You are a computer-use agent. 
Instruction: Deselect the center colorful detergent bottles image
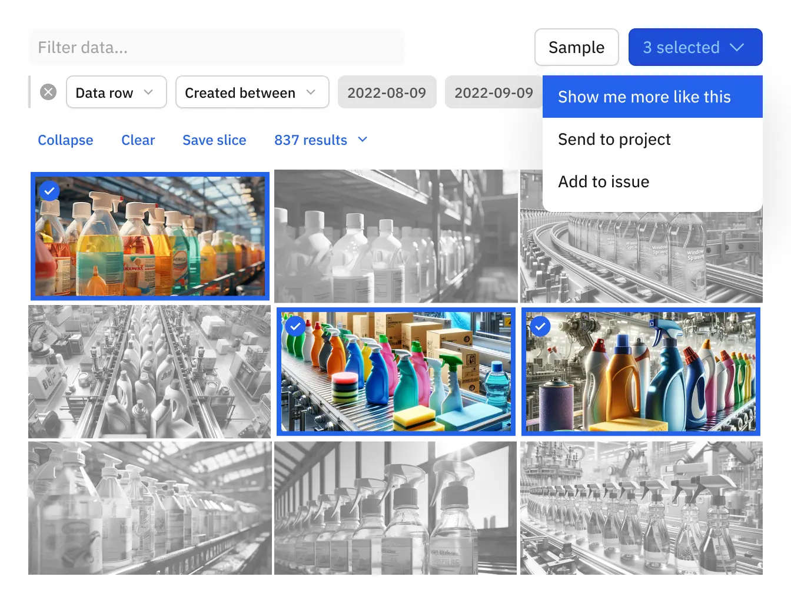[x=295, y=326]
